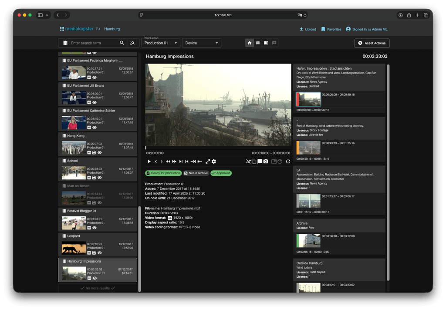Open the Upload link
This screenshot has height=310, width=446.
[308, 29]
